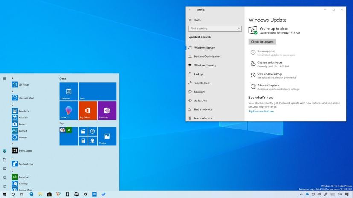Open Pictures from the Start left rail
353x198 pixels.
(5, 169)
